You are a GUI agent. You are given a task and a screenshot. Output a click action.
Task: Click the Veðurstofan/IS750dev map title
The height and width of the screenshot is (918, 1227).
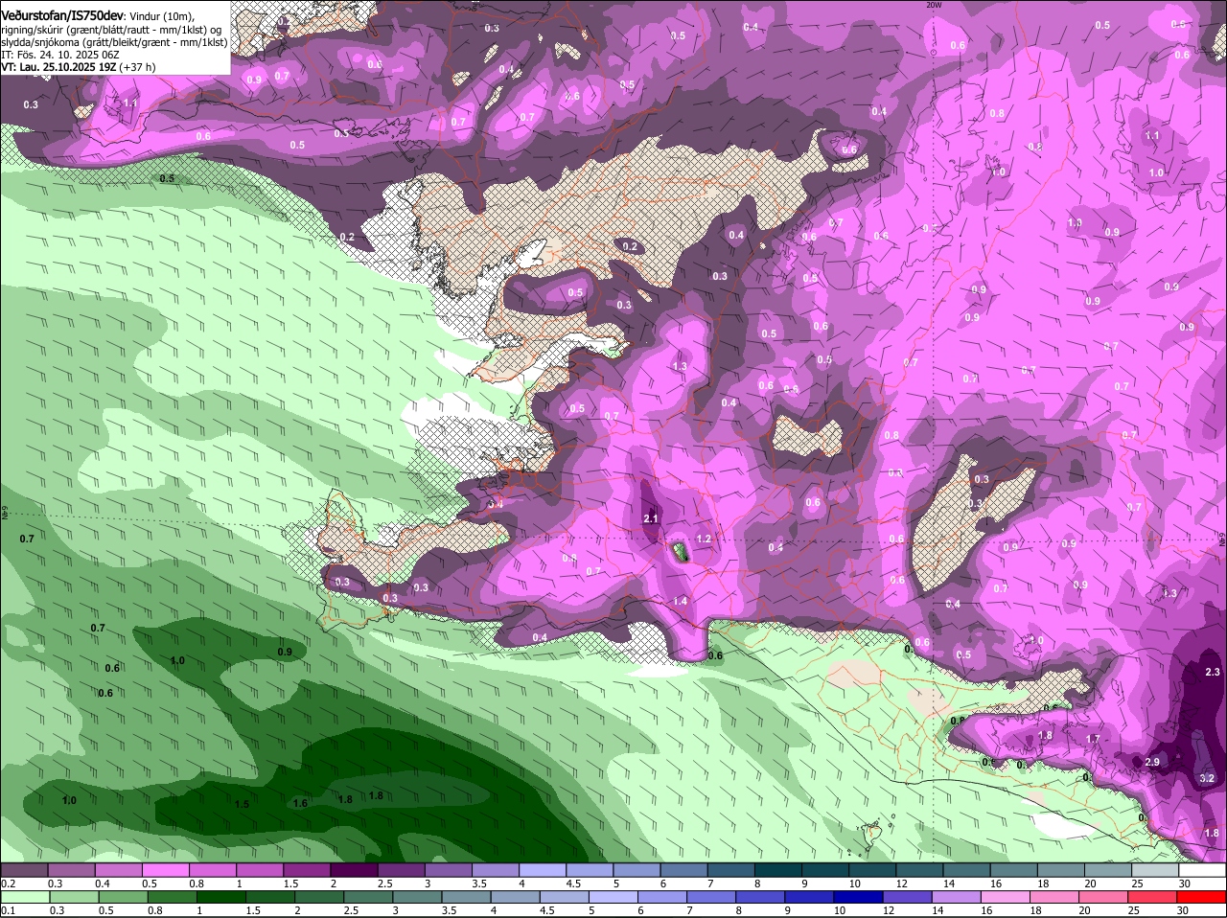pyautogui.click(x=62, y=15)
